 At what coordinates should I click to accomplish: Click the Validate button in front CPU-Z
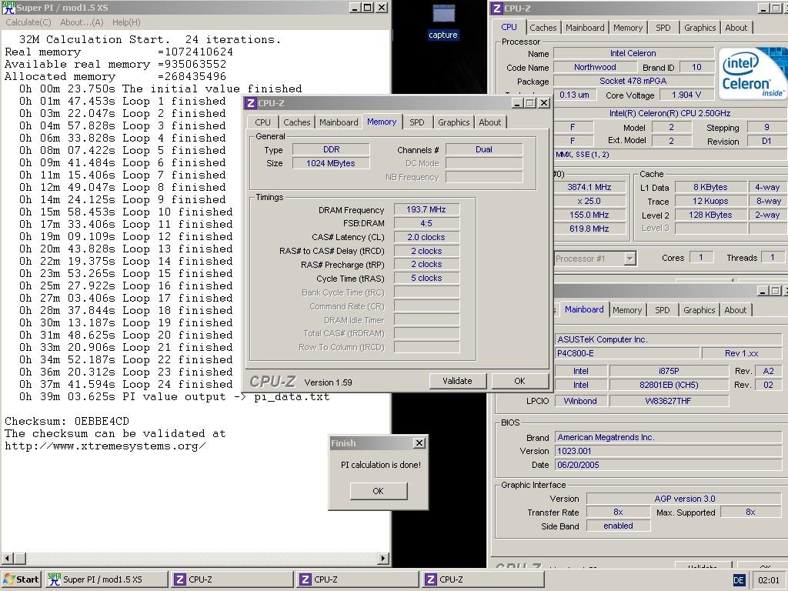pos(457,381)
